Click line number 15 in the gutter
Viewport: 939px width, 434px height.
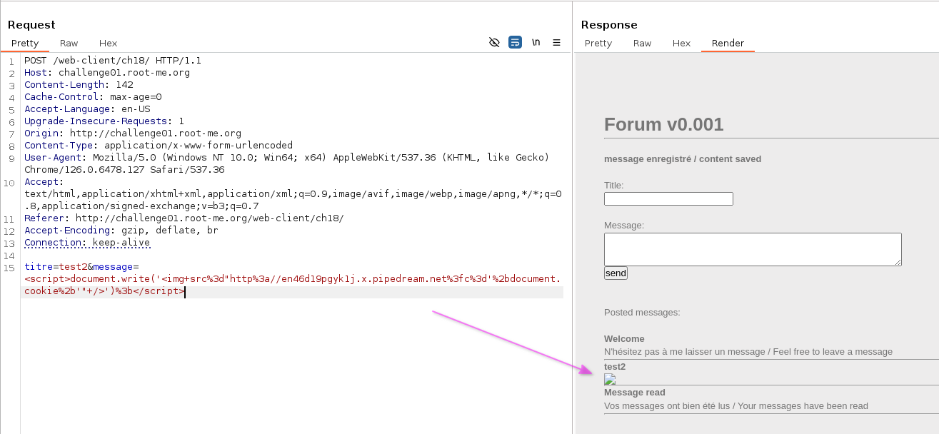[x=9, y=268]
